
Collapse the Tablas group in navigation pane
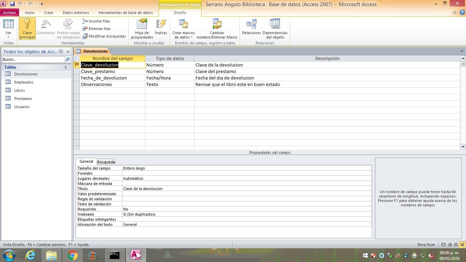[65, 67]
